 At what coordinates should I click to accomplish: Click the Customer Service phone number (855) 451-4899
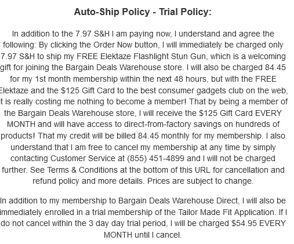(x=155, y=158)
